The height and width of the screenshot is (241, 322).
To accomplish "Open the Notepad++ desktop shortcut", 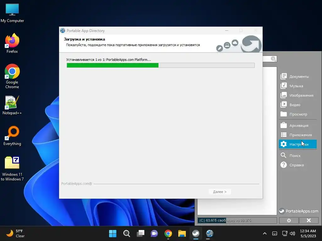I will [12, 105].
